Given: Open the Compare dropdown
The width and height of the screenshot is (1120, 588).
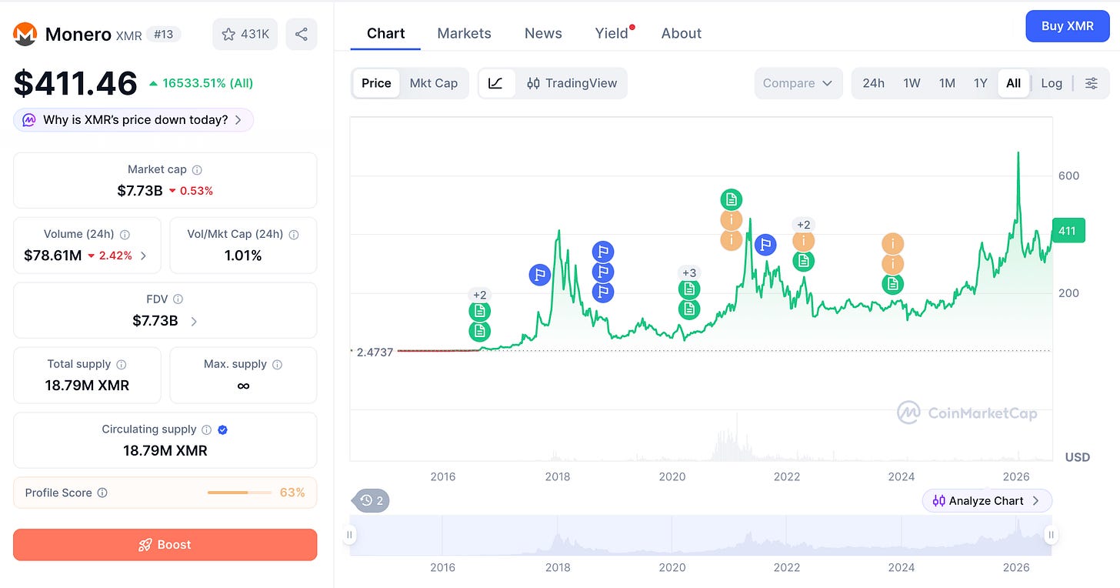Looking at the screenshot, I should (798, 83).
